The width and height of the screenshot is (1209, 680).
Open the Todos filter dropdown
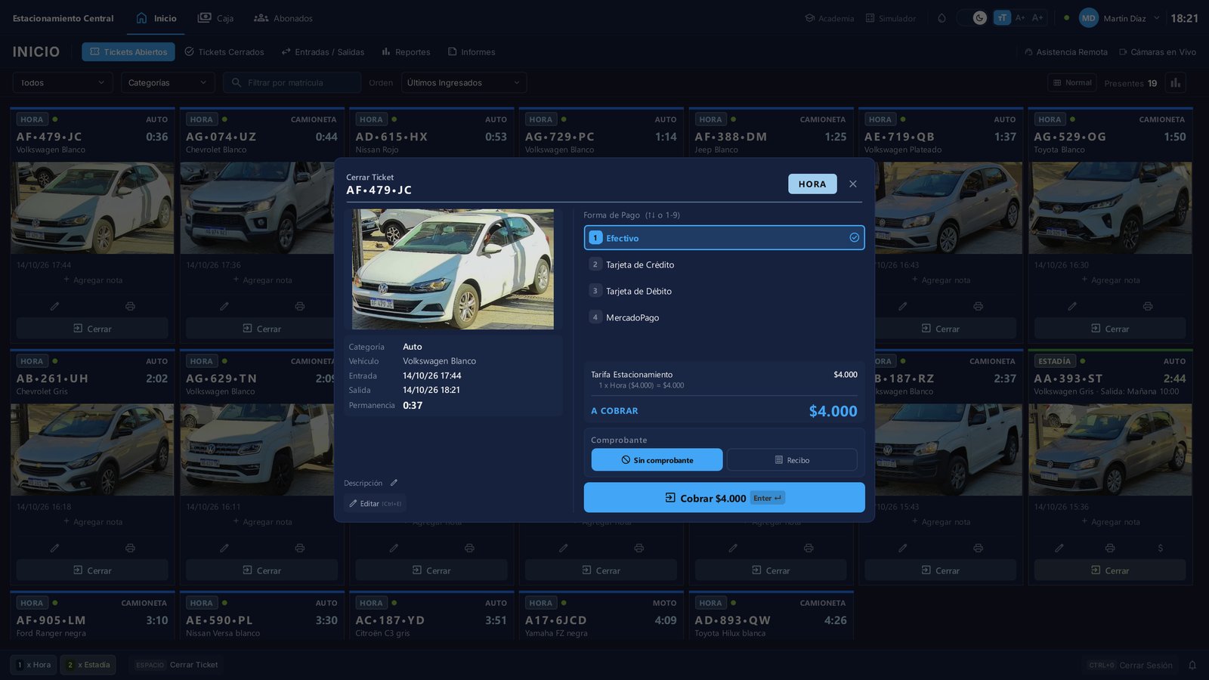tap(63, 82)
